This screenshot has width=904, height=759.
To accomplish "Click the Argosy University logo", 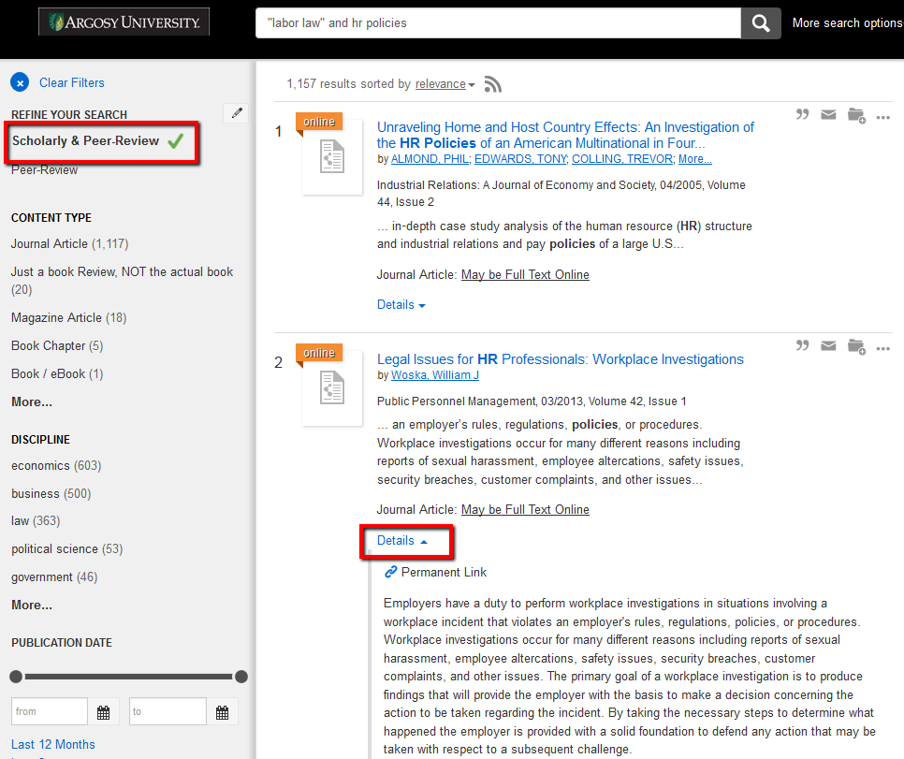I will [124, 22].
